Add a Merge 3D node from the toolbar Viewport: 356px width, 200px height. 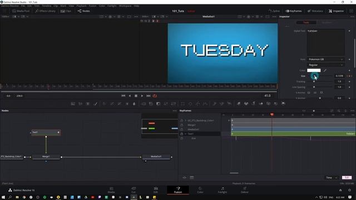coord(261,104)
